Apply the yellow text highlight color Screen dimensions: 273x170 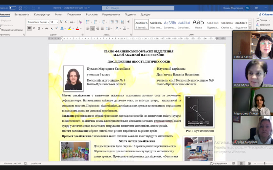click(x=70, y=28)
